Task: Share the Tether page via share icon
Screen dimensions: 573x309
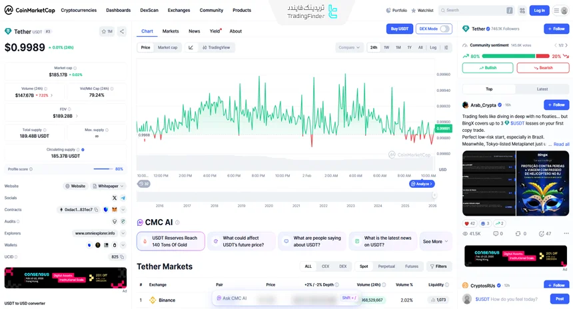Action: pyautogui.click(x=122, y=31)
